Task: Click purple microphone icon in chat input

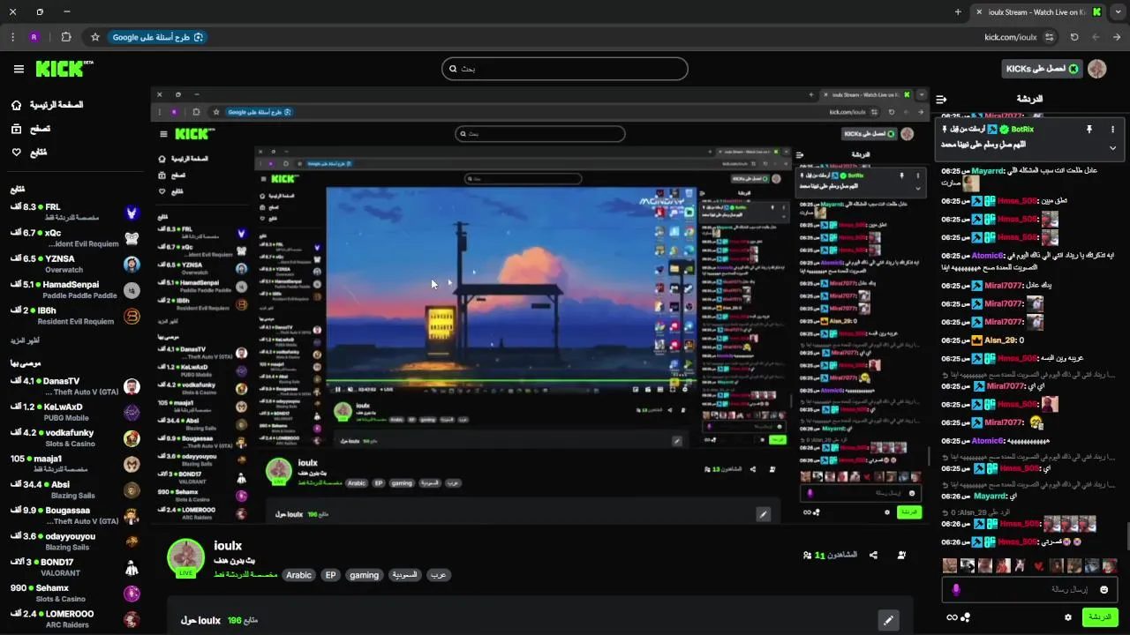Action: (956, 589)
